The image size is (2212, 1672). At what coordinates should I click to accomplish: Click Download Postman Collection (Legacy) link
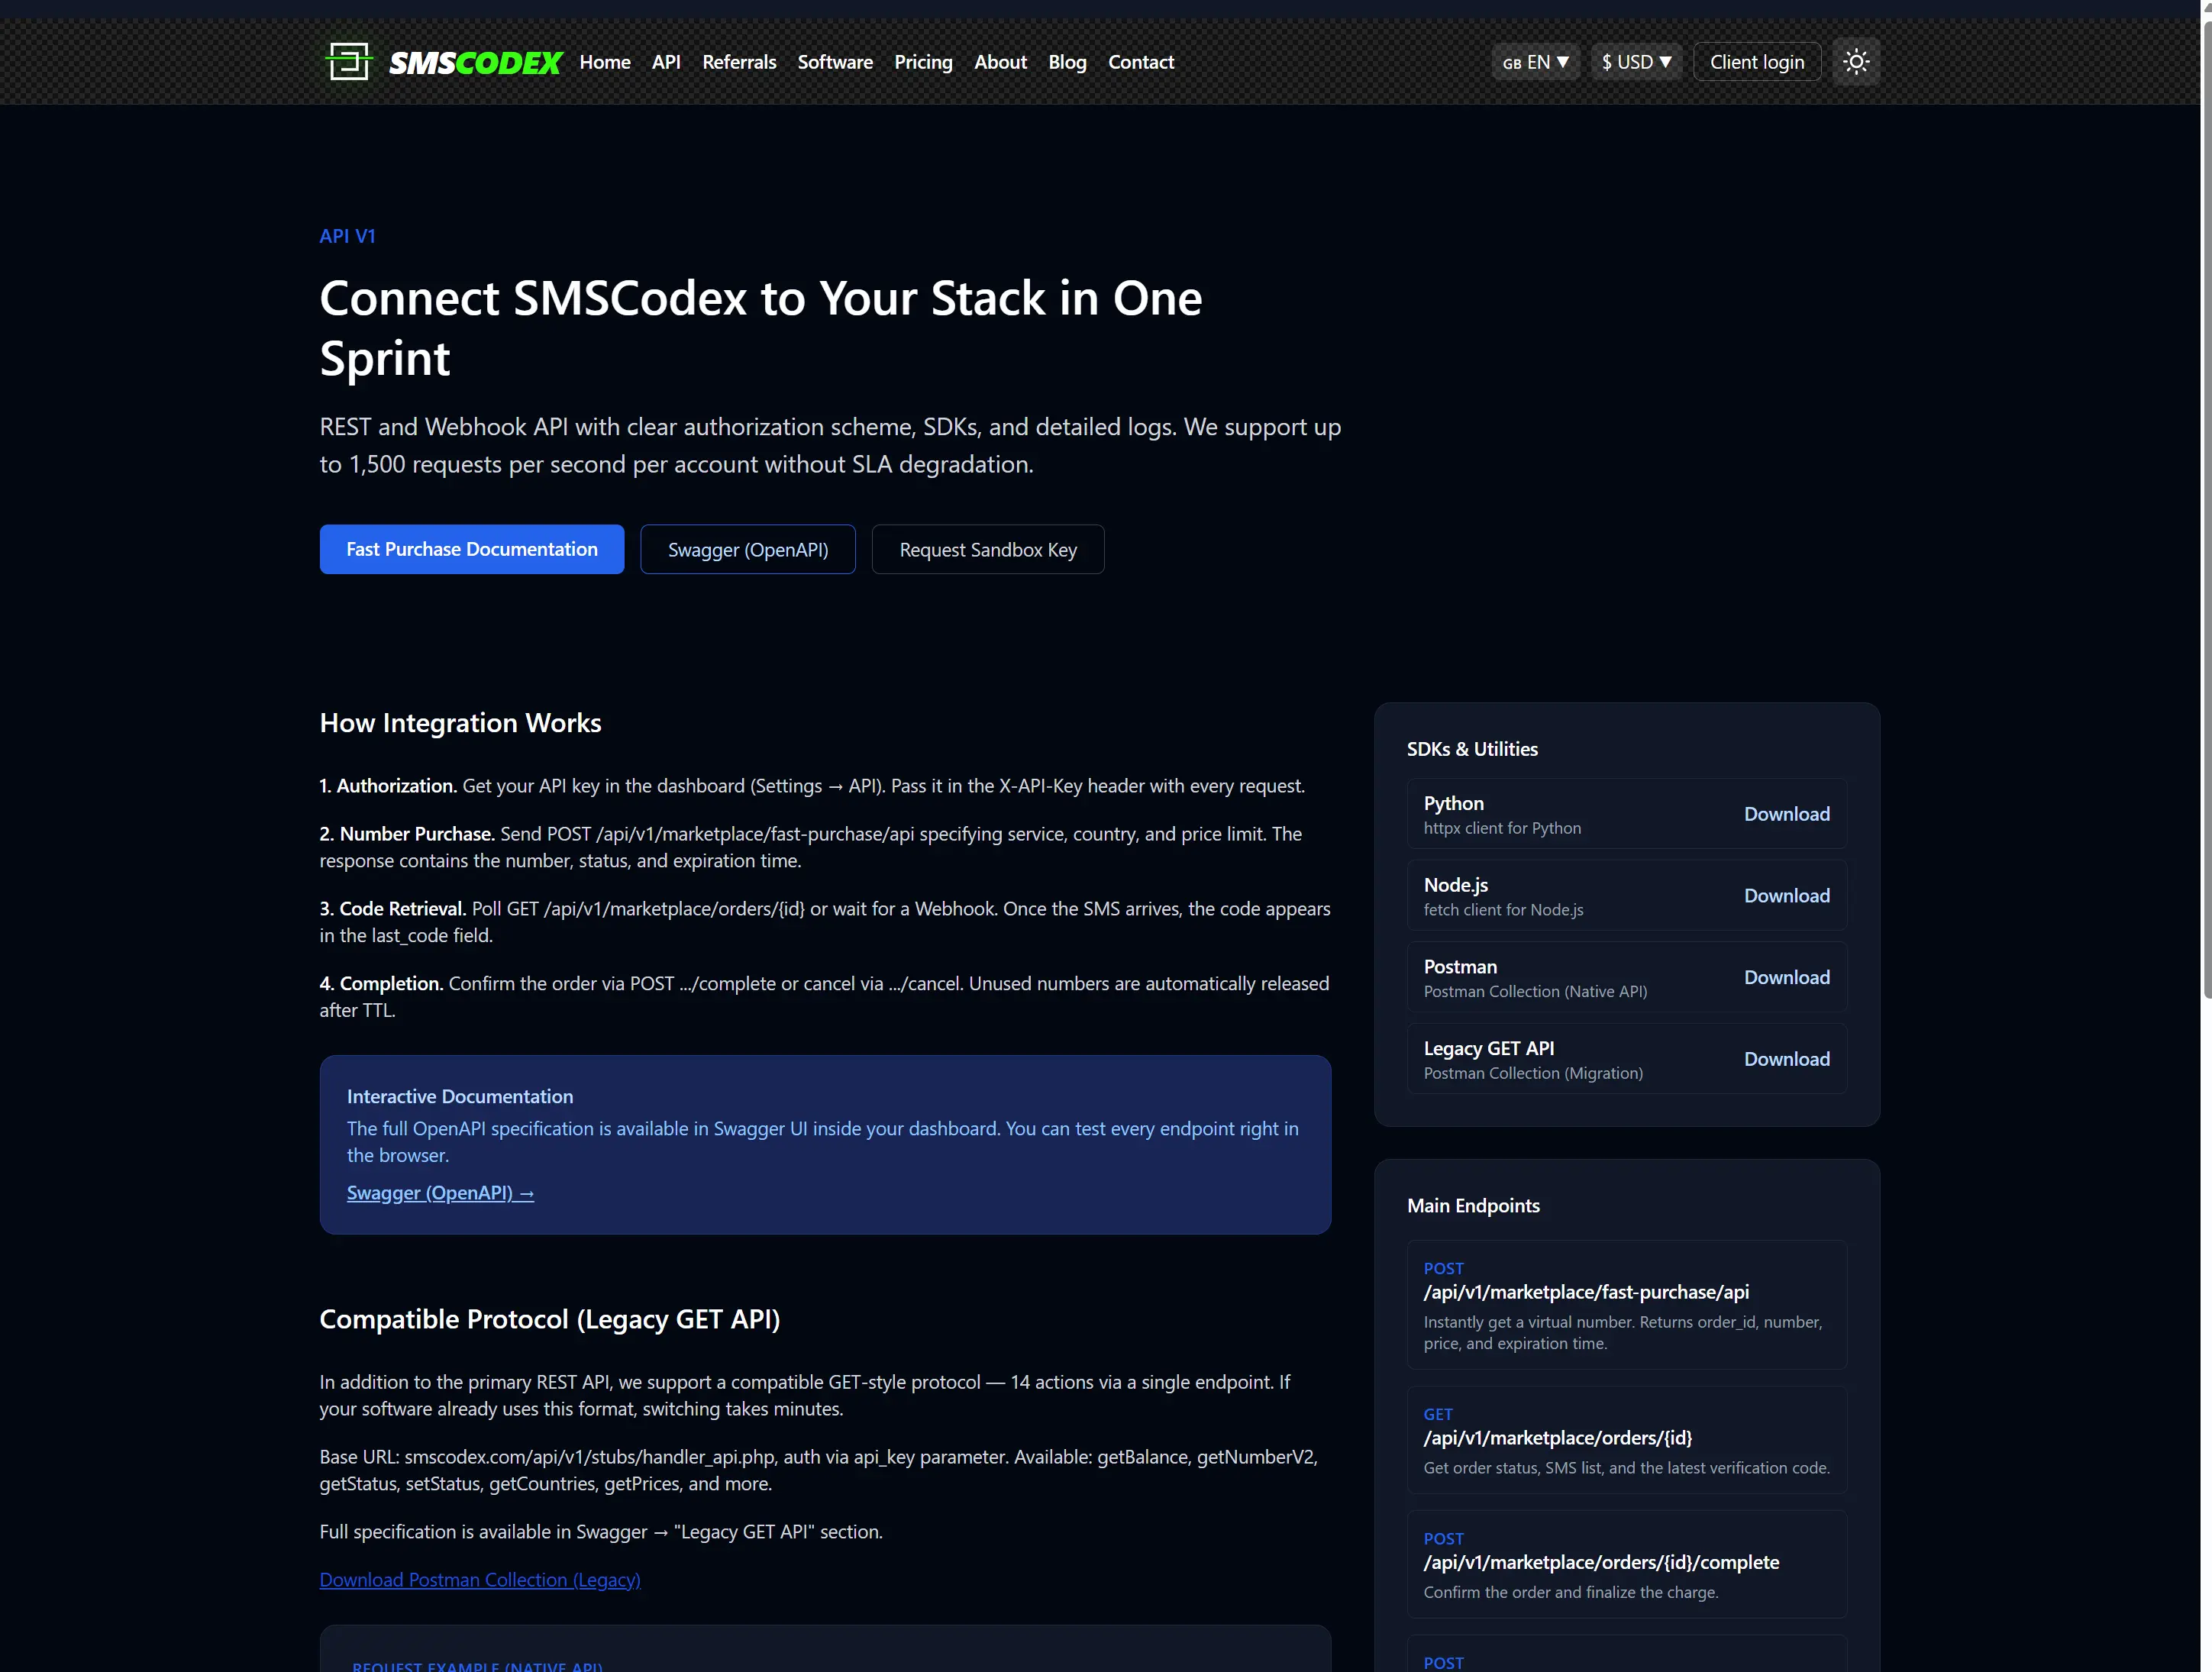click(x=480, y=1580)
